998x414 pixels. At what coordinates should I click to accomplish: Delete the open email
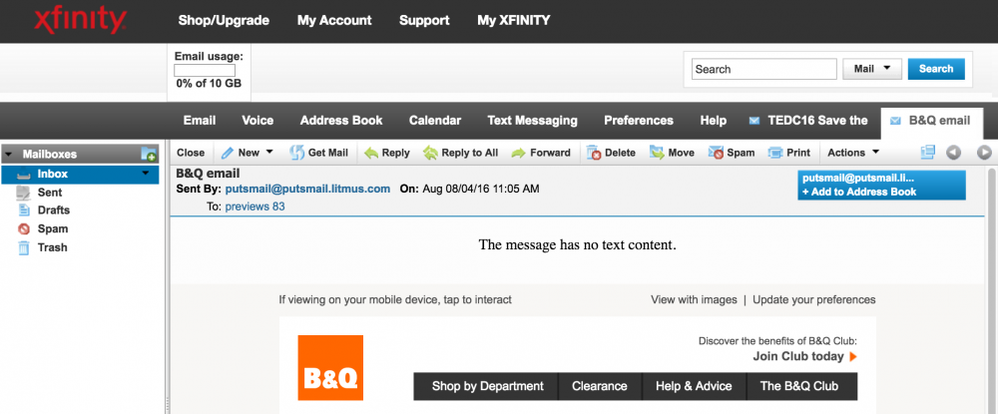point(611,153)
